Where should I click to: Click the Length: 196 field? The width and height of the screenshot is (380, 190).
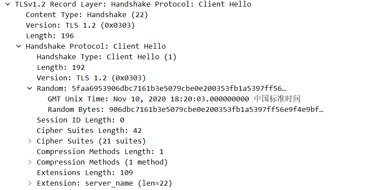pos(50,36)
